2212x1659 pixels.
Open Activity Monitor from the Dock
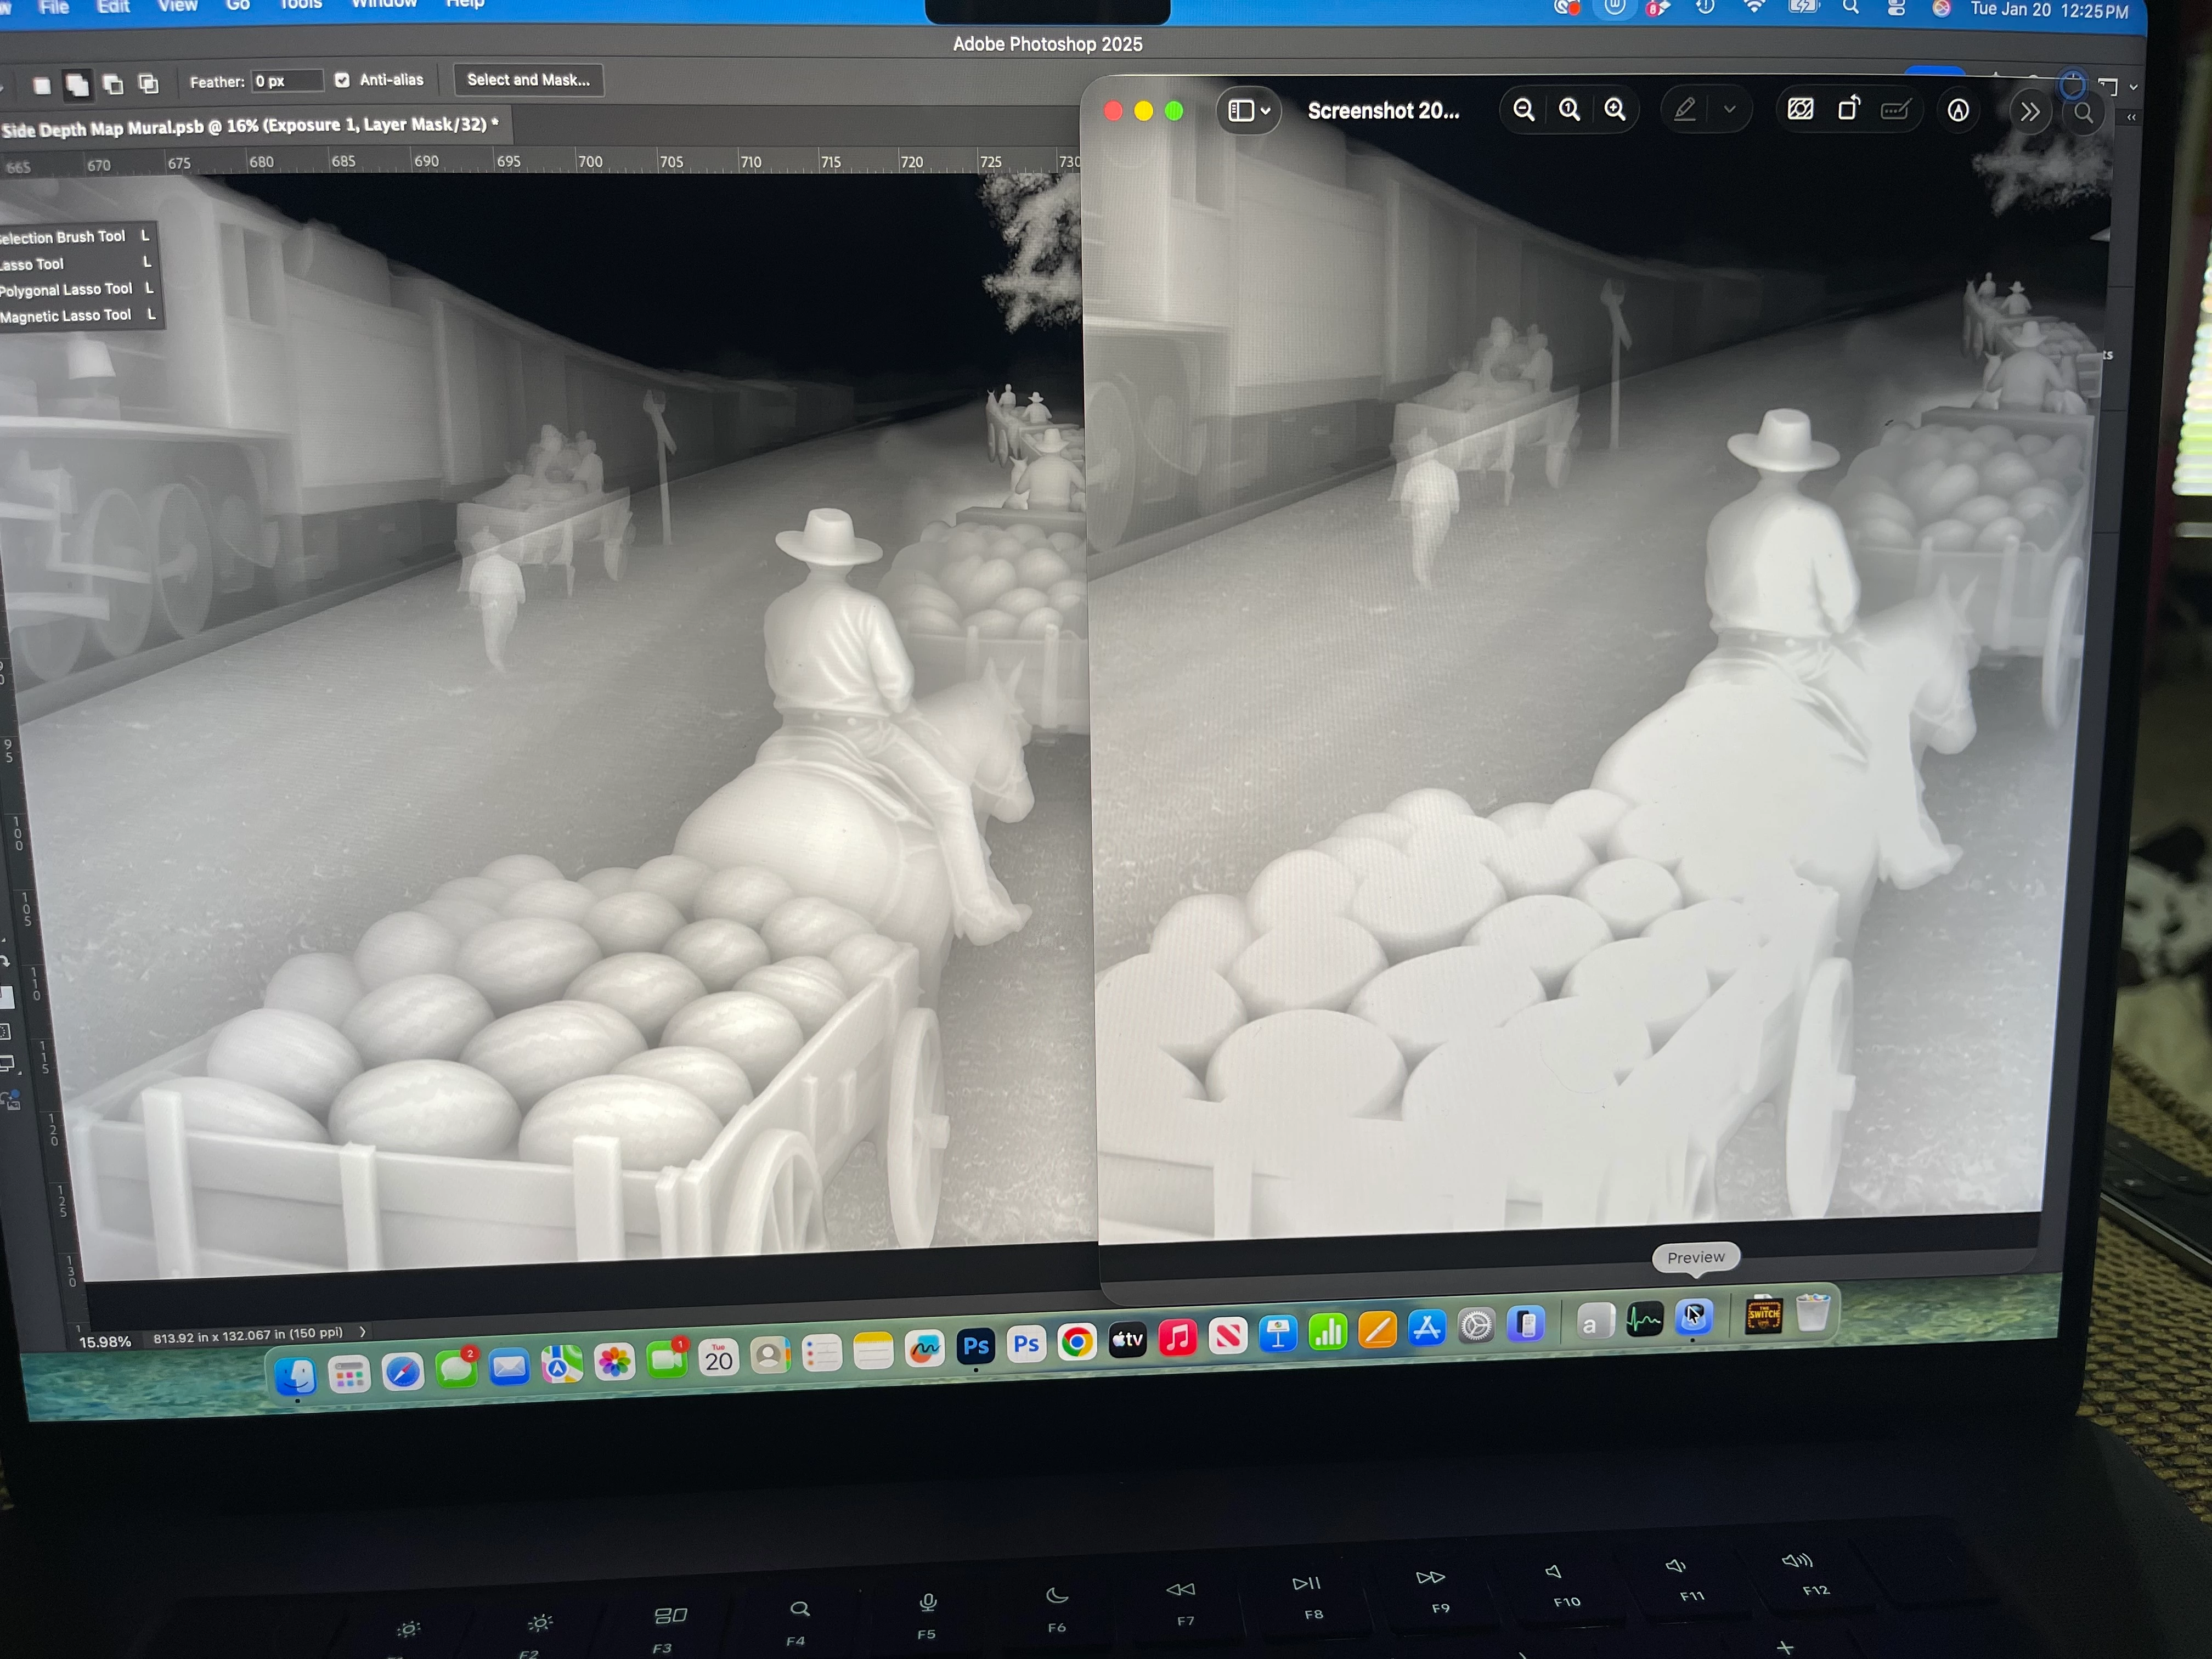pyautogui.click(x=1644, y=1320)
